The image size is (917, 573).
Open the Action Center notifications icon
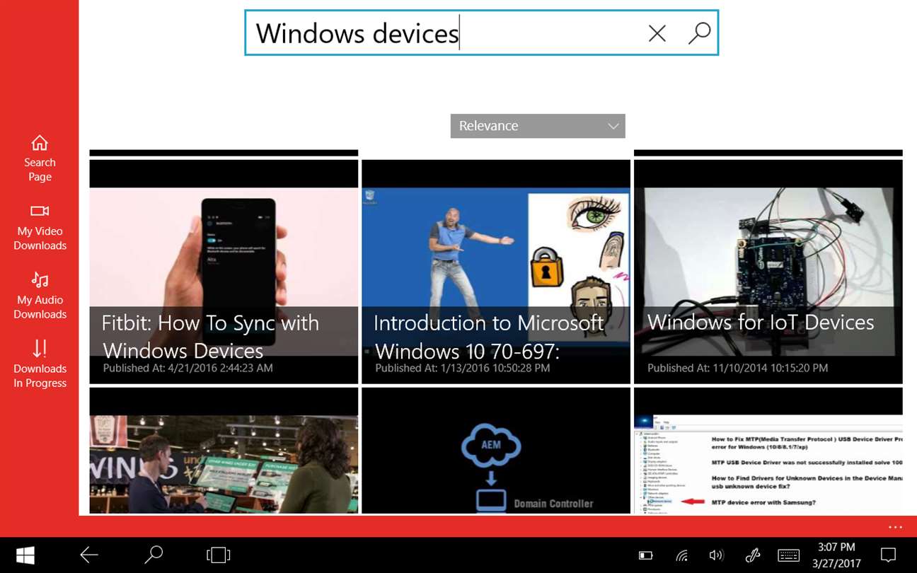888,555
